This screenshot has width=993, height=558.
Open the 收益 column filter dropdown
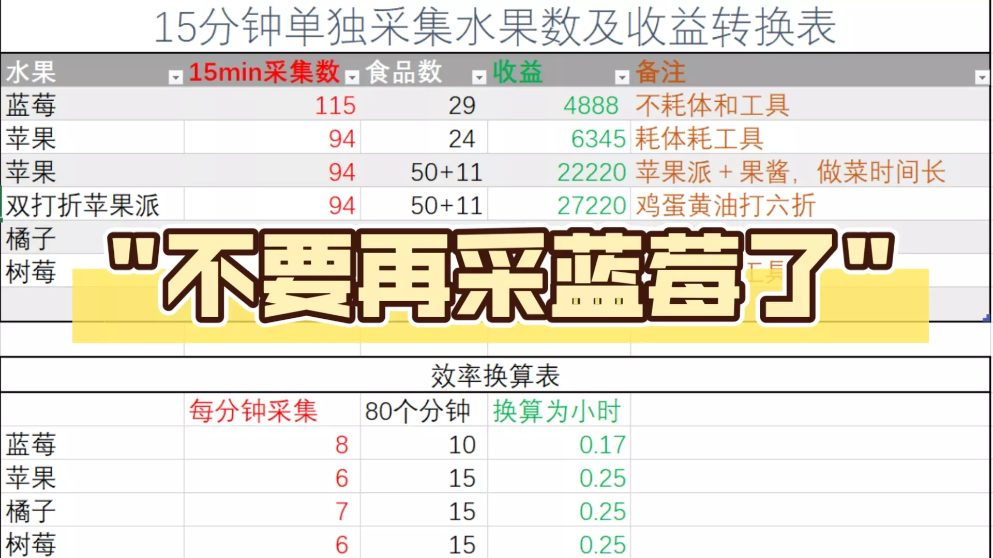(622, 78)
